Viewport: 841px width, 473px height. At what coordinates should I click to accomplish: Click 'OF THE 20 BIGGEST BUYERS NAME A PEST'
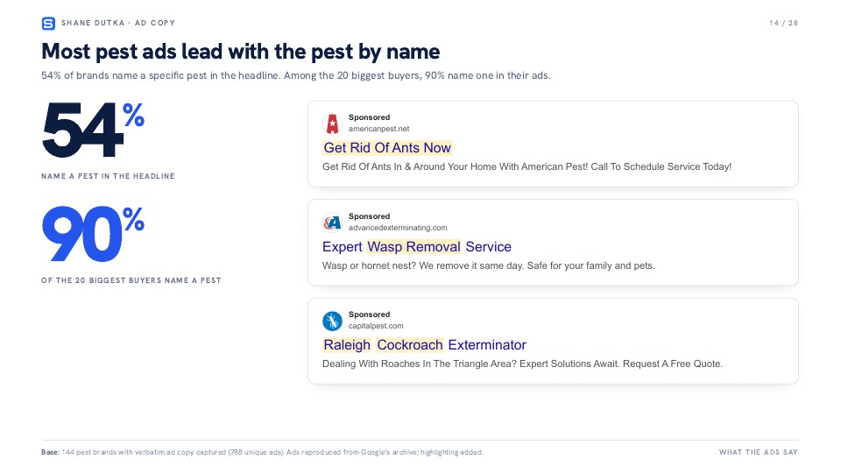click(x=131, y=280)
